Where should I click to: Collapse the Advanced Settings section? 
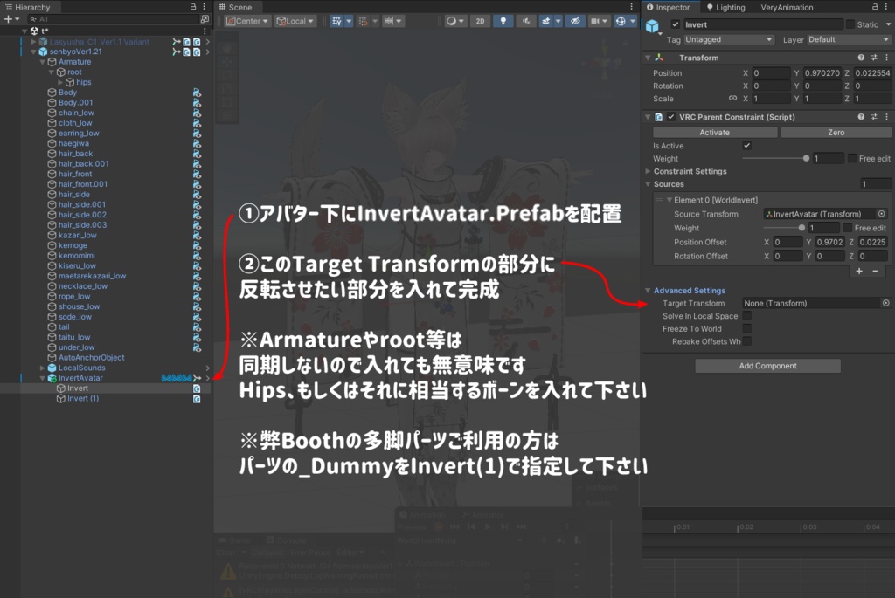tap(649, 290)
